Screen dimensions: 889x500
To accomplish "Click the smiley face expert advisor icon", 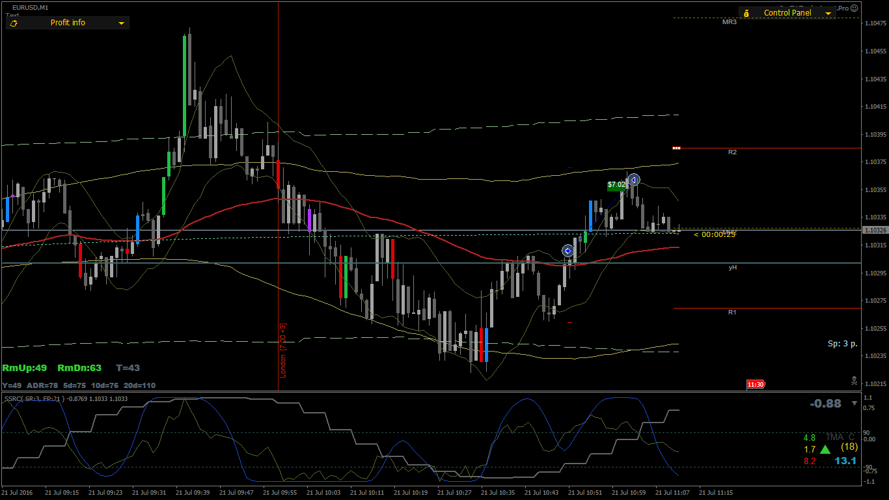I will pos(855,8).
